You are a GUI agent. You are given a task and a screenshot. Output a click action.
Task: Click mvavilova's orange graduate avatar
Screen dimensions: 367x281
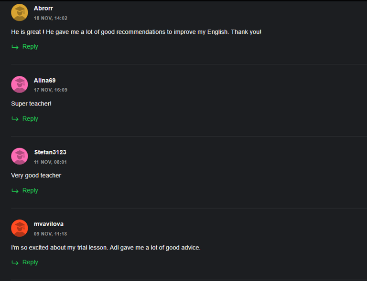[x=20, y=228]
